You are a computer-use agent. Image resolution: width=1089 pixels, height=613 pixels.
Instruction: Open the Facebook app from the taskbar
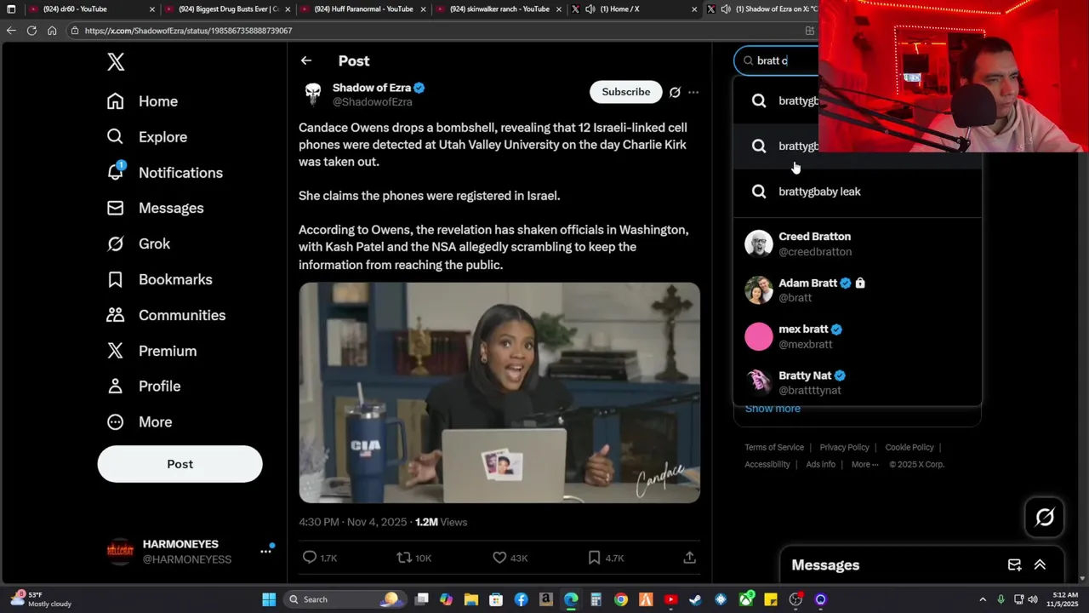pyautogui.click(x=521, y=599)
